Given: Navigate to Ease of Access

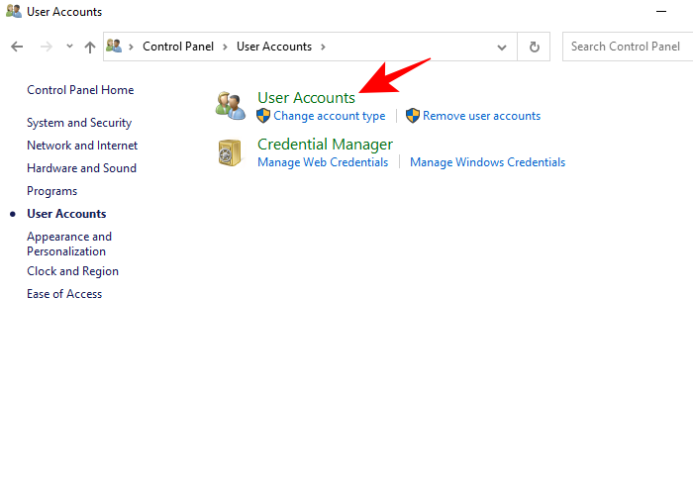Looking at the screenshot, I should coord(64,294).
